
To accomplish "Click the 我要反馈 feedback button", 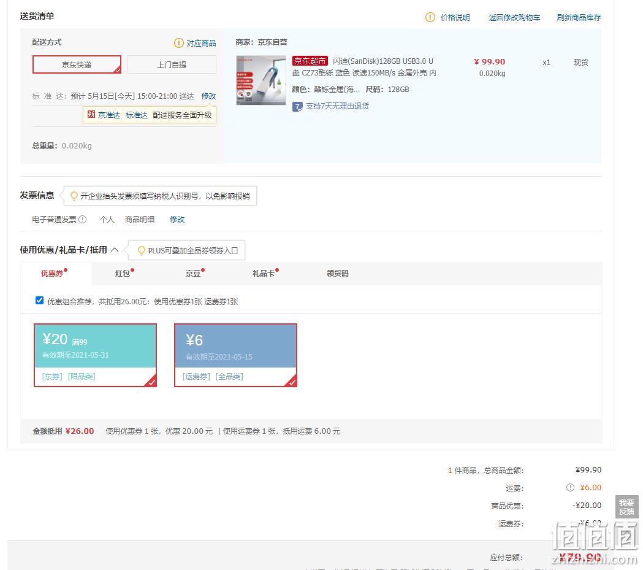I will 626,507.
